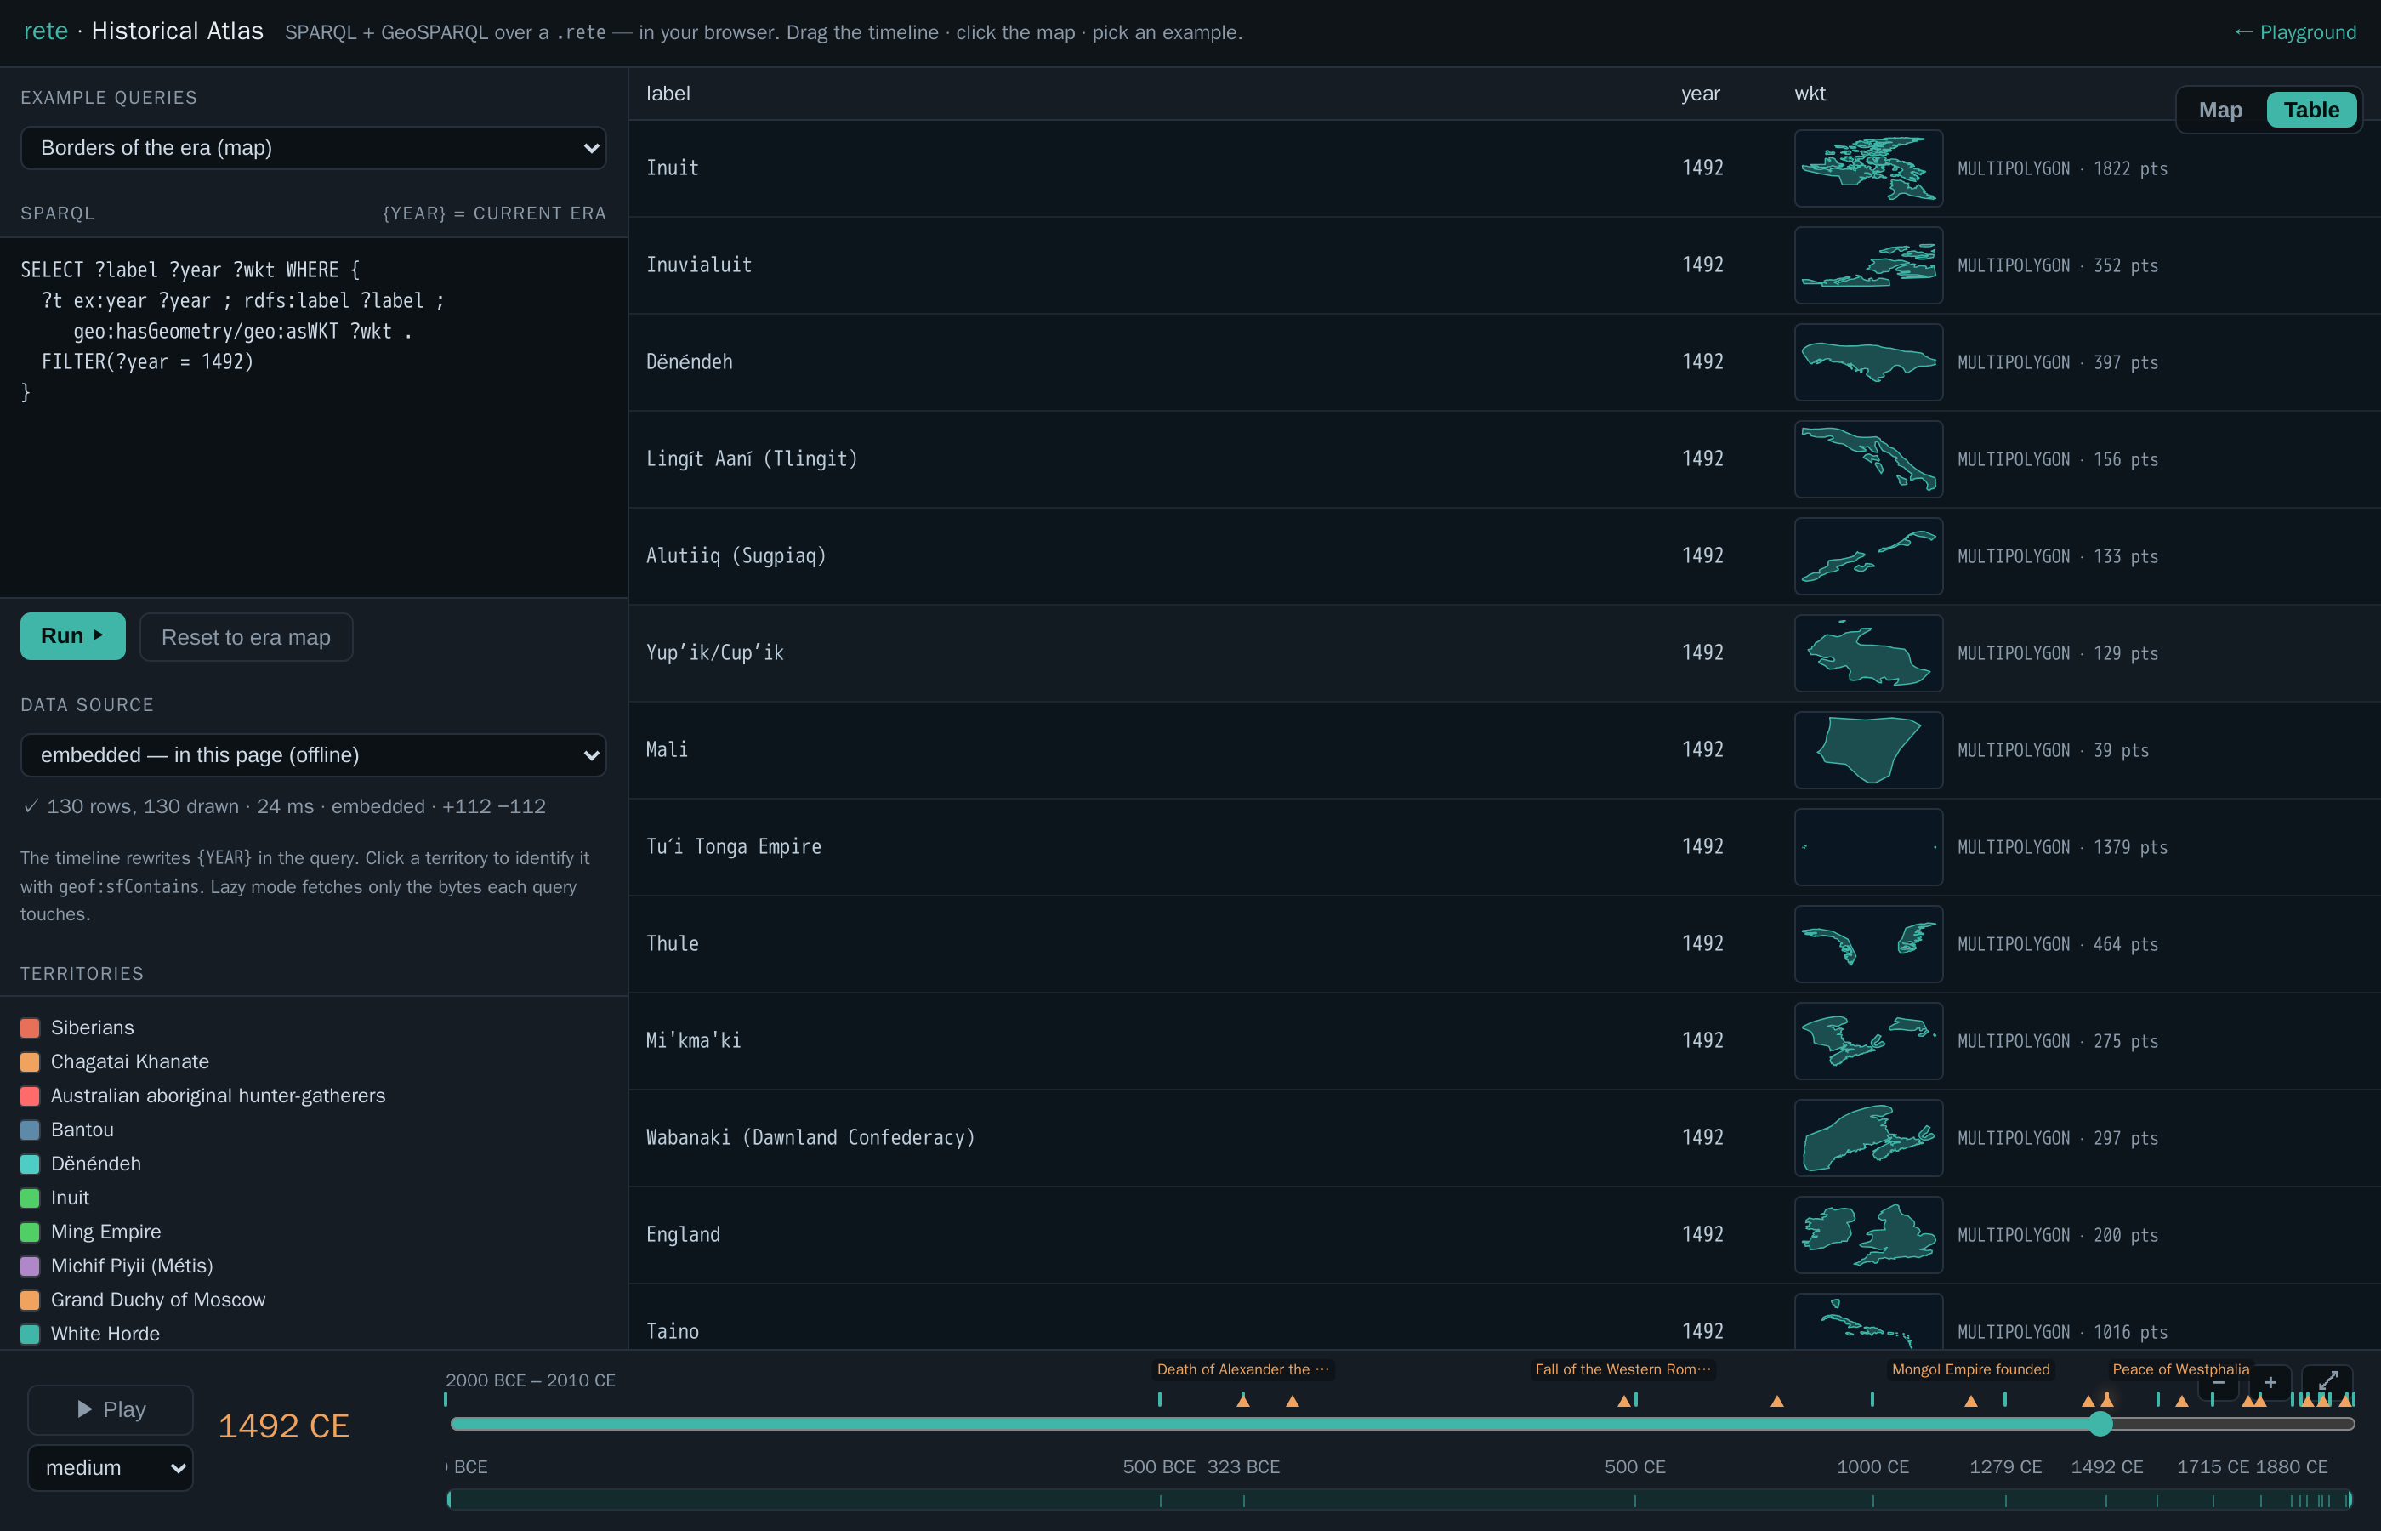
Task: Click the Taino row label
Action: (x=673, y=1331)
